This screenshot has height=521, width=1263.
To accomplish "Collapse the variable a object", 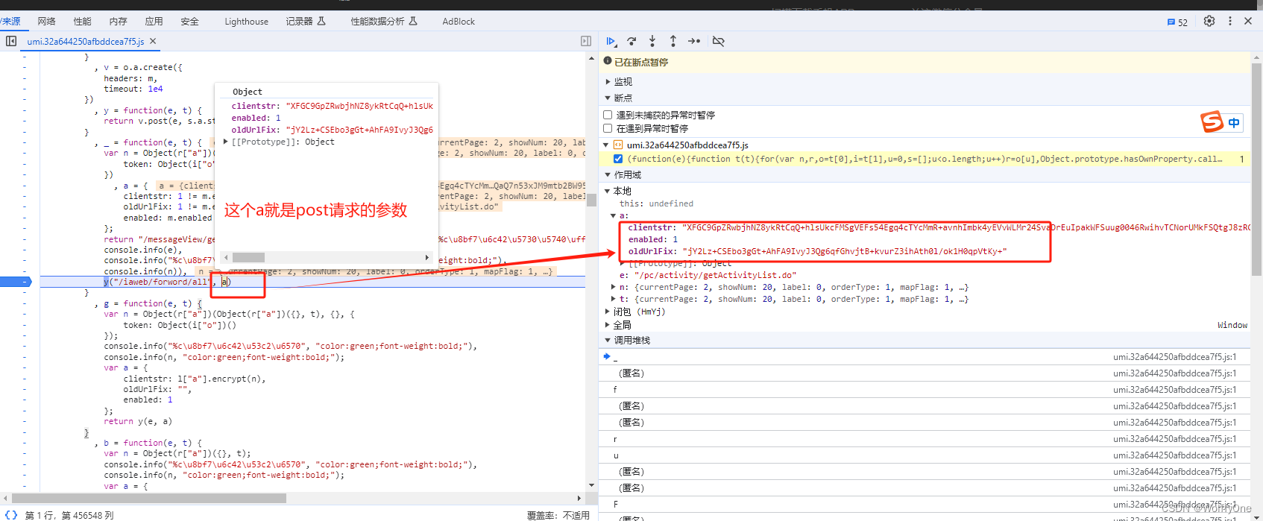I will (x=613, y=215).
